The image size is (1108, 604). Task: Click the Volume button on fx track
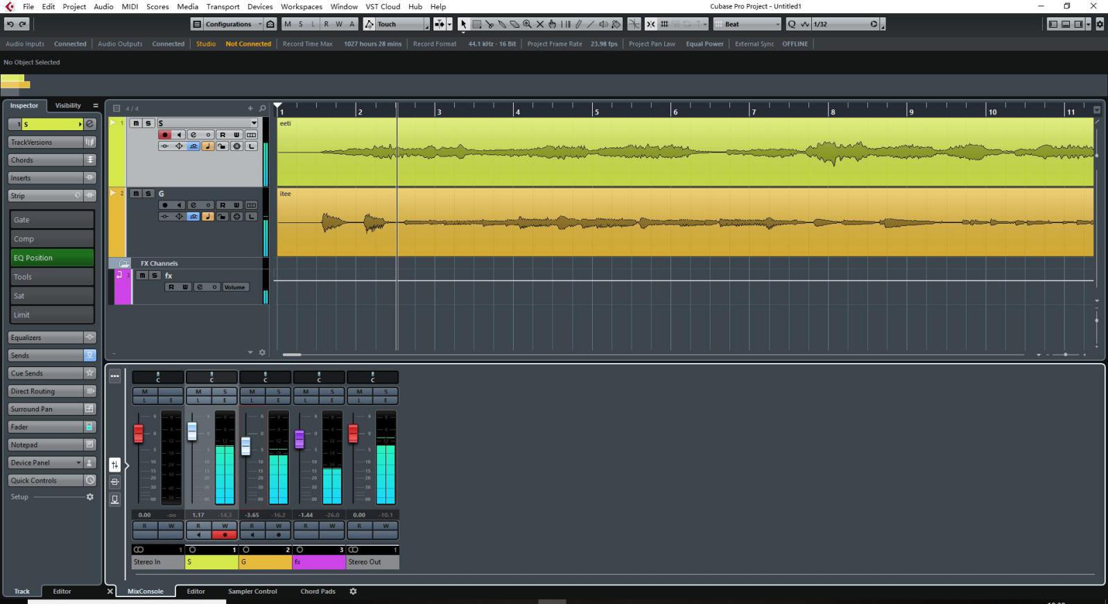[234, 287]
